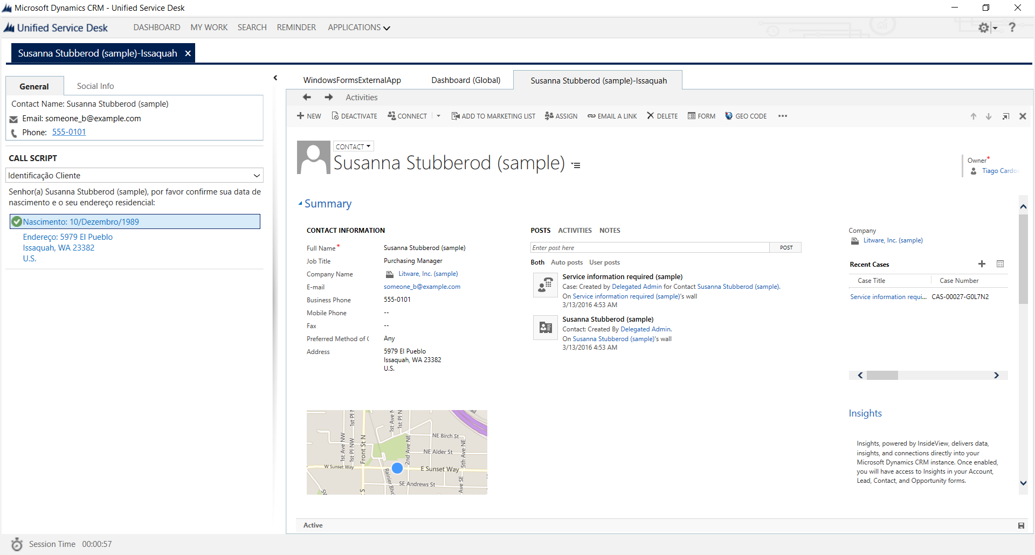The width and height of the screenshot is (1035, 555).
Task: Add a new recent case with plus icon
Action: [982, 264]
